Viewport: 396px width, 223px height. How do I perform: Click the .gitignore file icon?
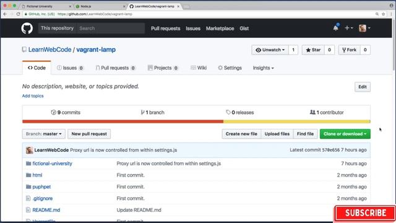coord(28,198)
